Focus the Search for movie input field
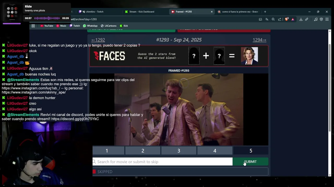This screenshot has width=334, height=187. [162, 162]
